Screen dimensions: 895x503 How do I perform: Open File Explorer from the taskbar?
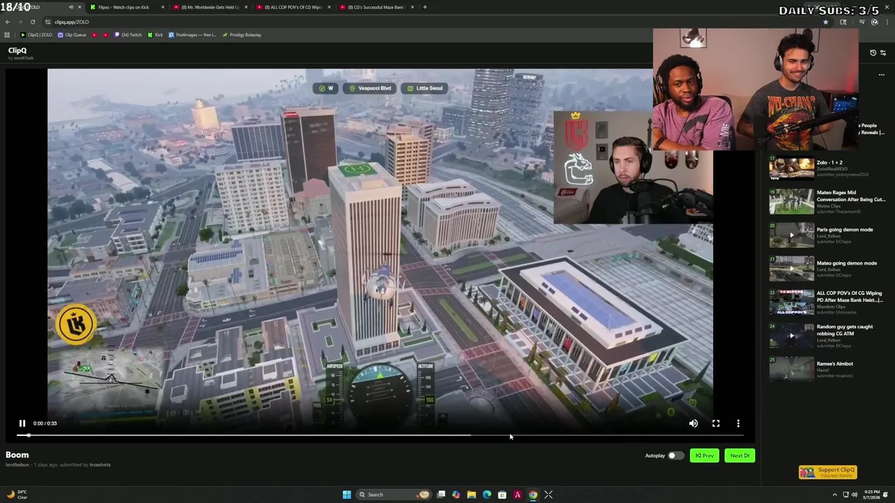[x=471, y=495]
